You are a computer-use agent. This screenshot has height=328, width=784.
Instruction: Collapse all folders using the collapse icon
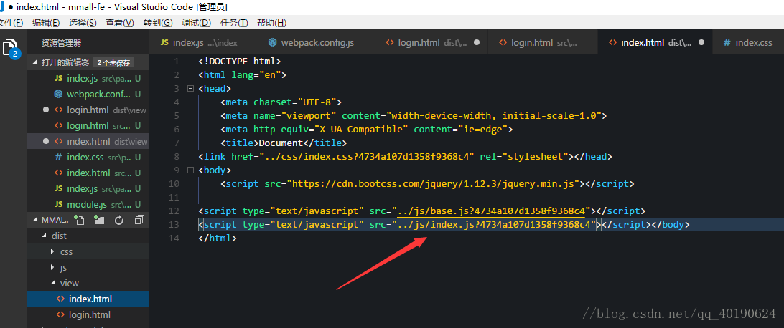139,220
